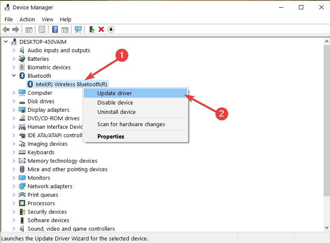Select the Software devices row
This screenshot has width=330, height=243.
pyautogui.click(x=48, y=220)
